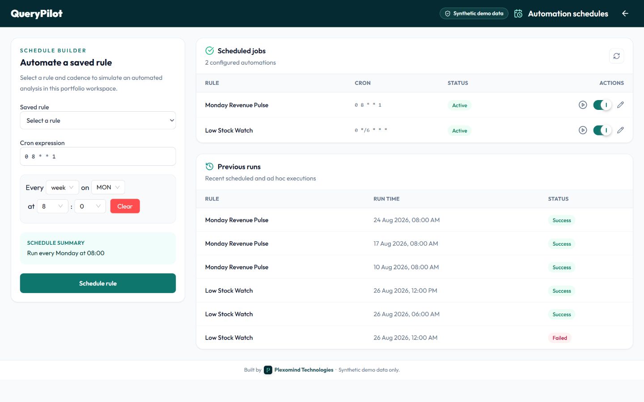
Task: Click the Failed status badge
Action: pos(559,338)
